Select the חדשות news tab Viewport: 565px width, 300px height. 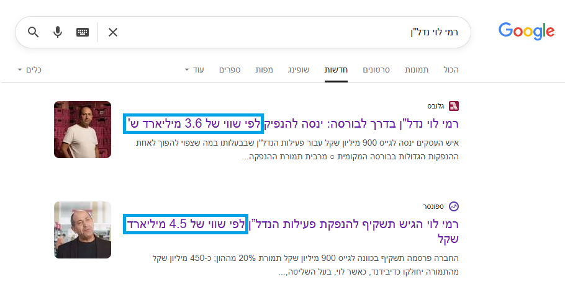[336, 70]
